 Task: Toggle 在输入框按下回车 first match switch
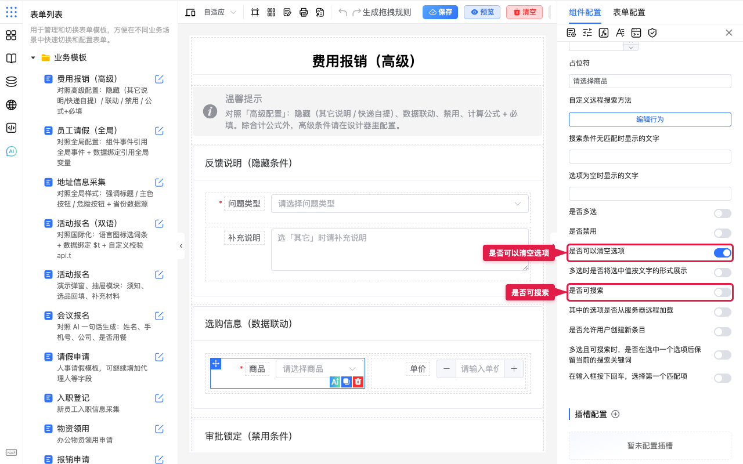point(723,378)
